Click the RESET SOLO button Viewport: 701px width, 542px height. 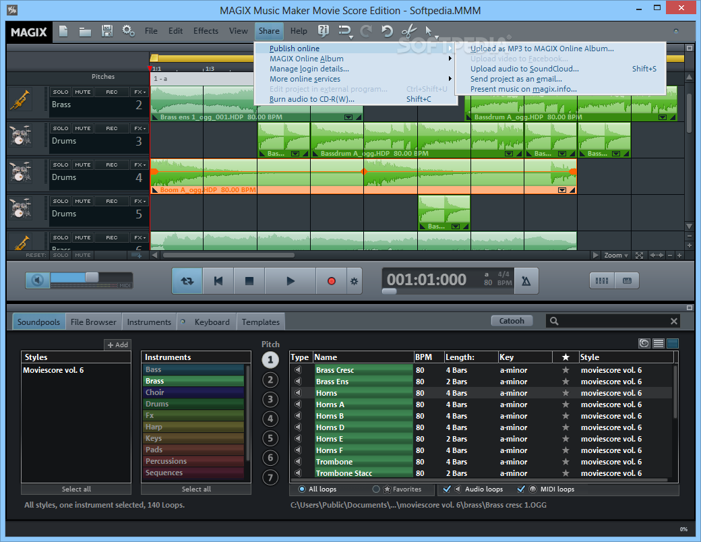tap(61, 255)
